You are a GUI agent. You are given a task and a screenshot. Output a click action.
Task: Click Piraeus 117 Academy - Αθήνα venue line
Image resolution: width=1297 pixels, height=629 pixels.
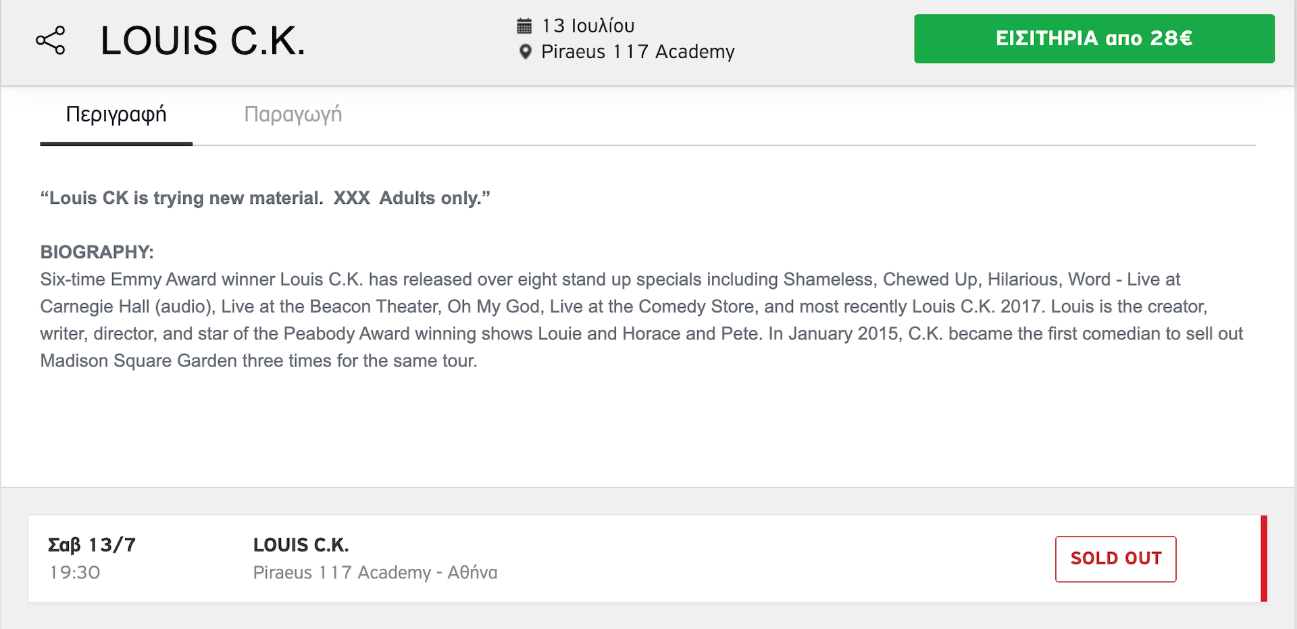pyautogui.click(x=375, y=572)
